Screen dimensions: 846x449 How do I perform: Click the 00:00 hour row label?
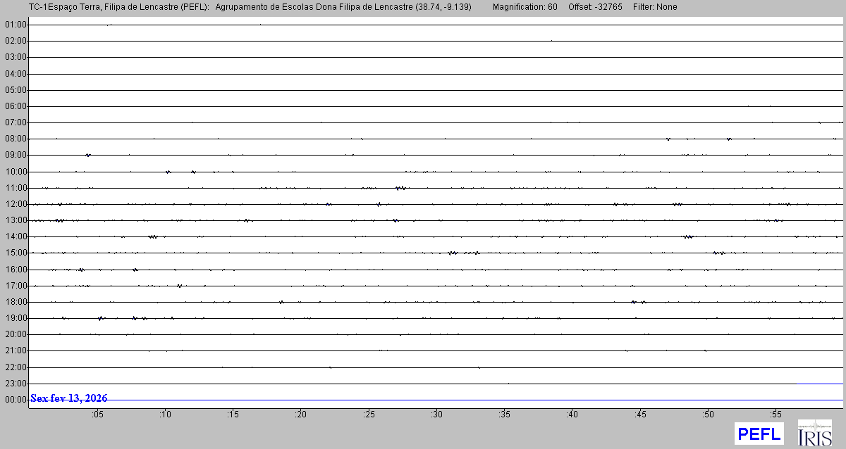click(16, 400)
